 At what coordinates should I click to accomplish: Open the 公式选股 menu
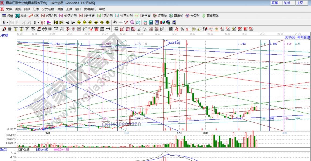coord(48,9)
